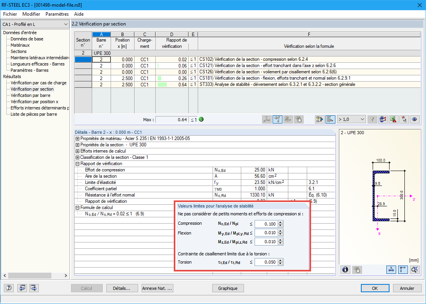The width and height of the screenshot is (426, 304).
Task: Expand Efforts internes de calcul row
Action: click(x=77, y=151)
